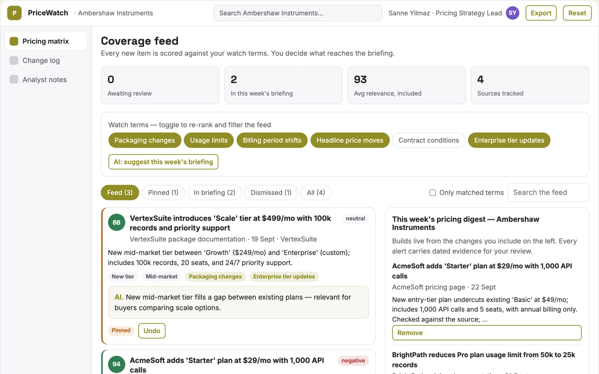Enable the Contract conditions watch term
Viewport: 599px width, 374px height.
click(429, 140)
